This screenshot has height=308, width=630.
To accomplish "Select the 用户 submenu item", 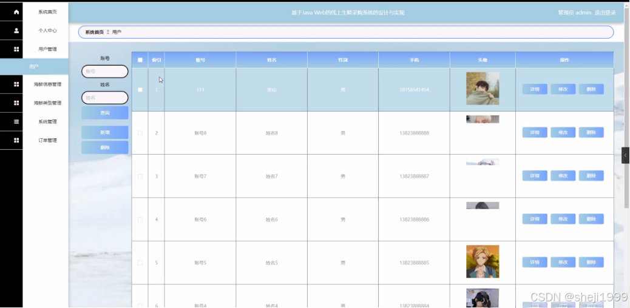I will [x=34, y=66].
